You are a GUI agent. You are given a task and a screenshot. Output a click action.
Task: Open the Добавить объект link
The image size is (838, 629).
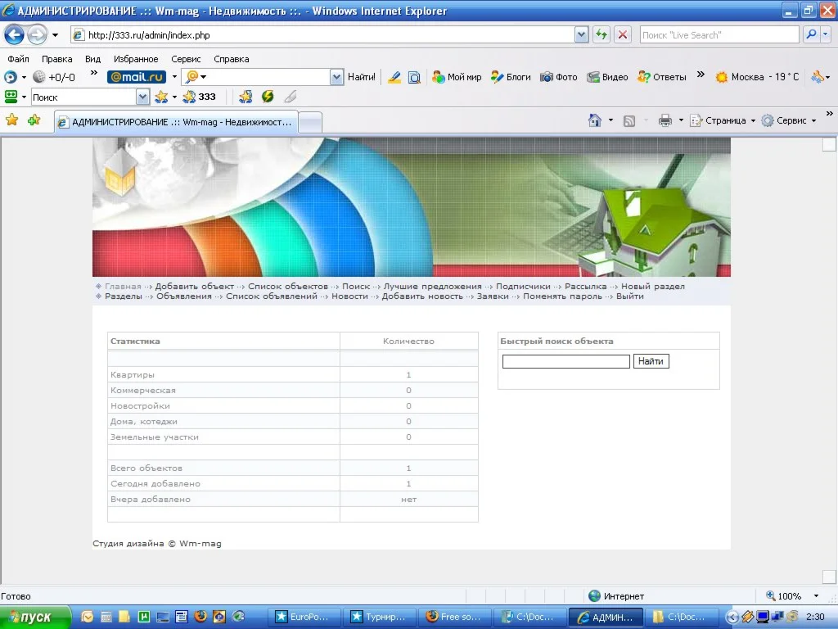[x=195, y=287]
